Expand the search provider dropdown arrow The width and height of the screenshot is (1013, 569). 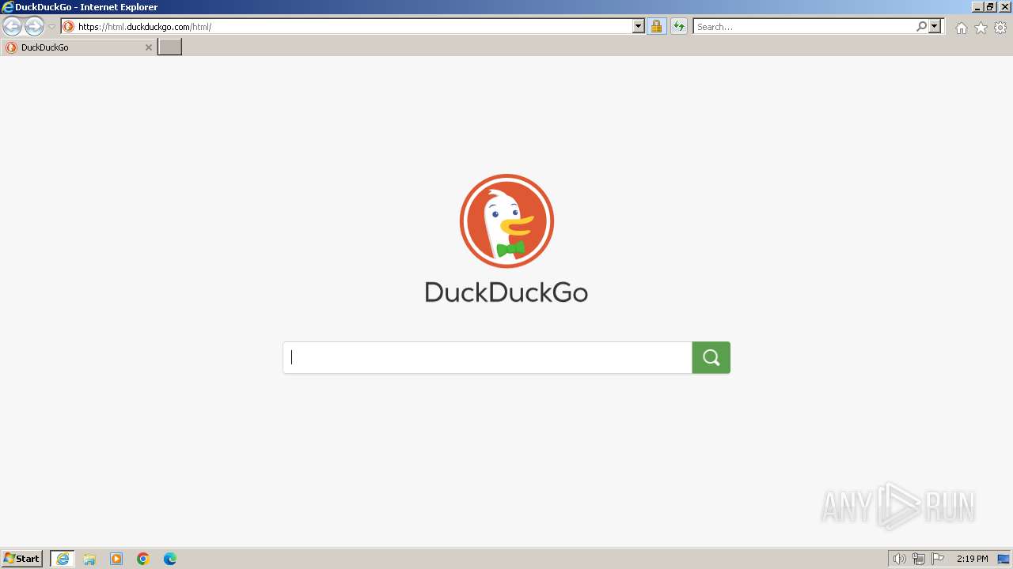click(x=935, y=27)
